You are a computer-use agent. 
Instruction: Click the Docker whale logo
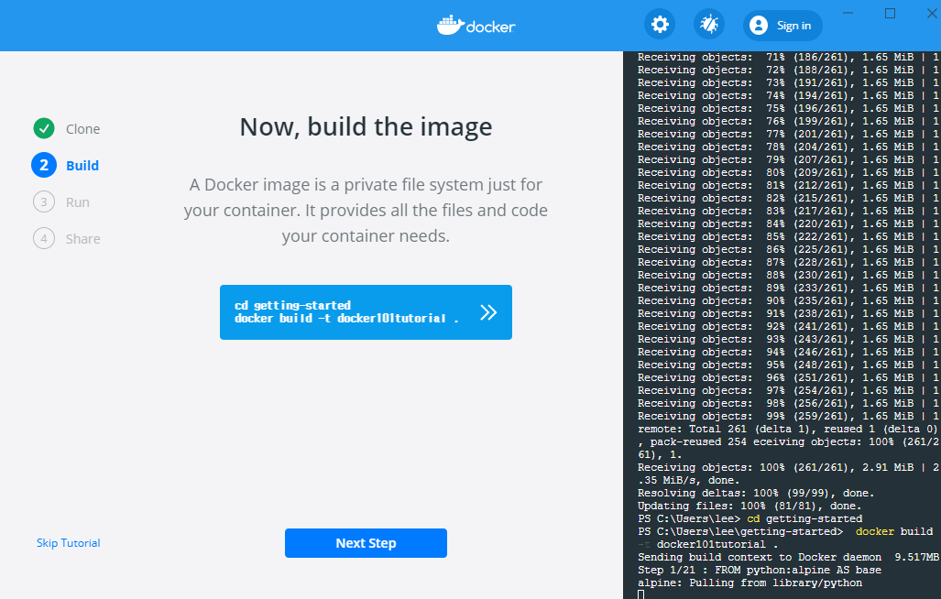coord(451,25)
